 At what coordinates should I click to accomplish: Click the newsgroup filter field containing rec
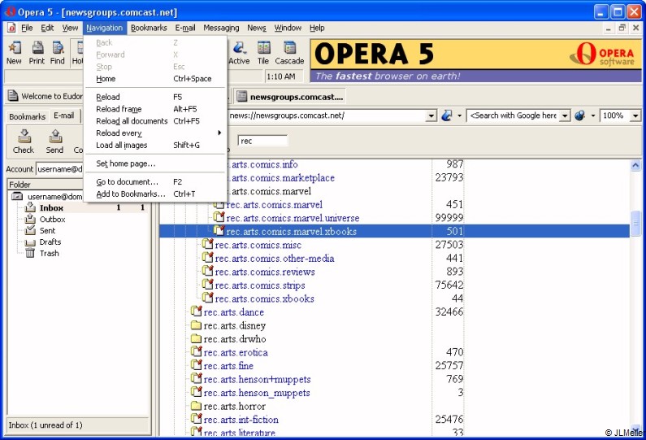coord(262,141)
